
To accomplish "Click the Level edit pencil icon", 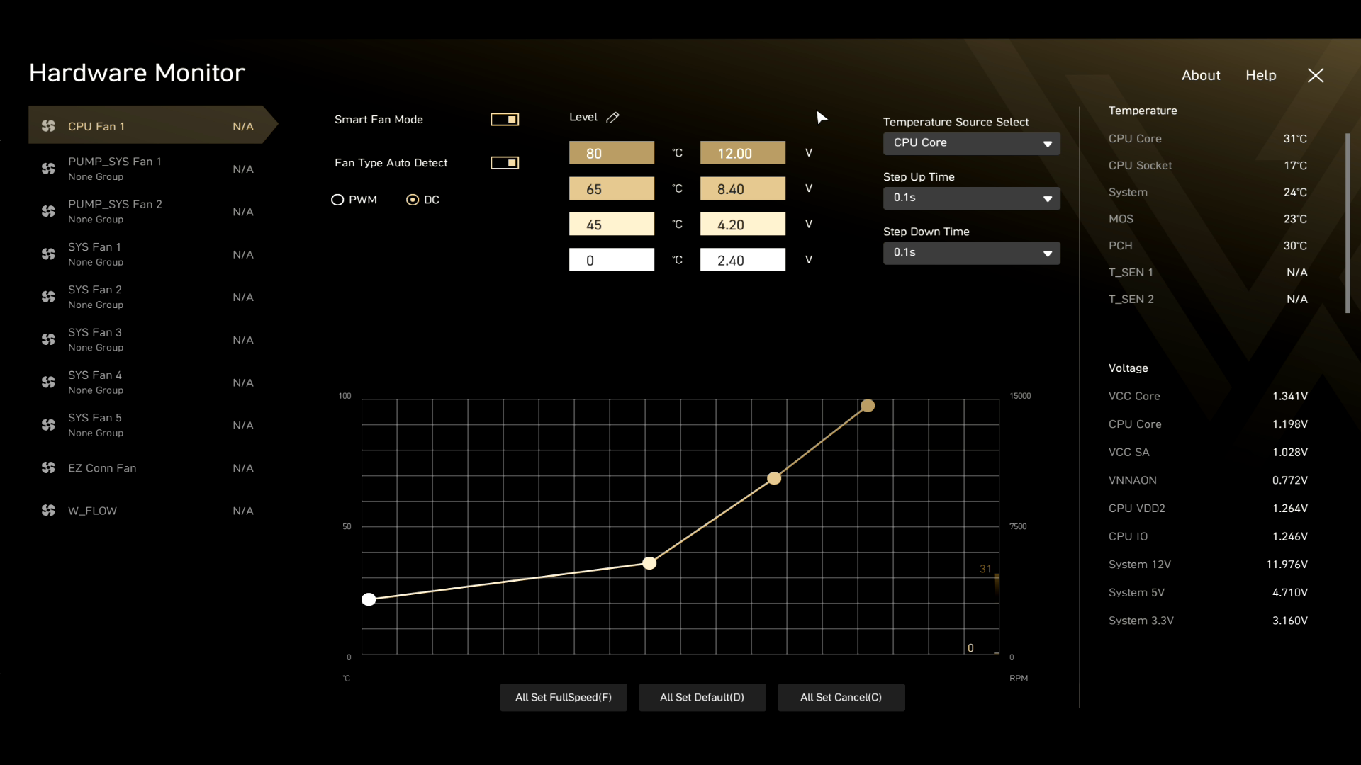I will 613,117.
